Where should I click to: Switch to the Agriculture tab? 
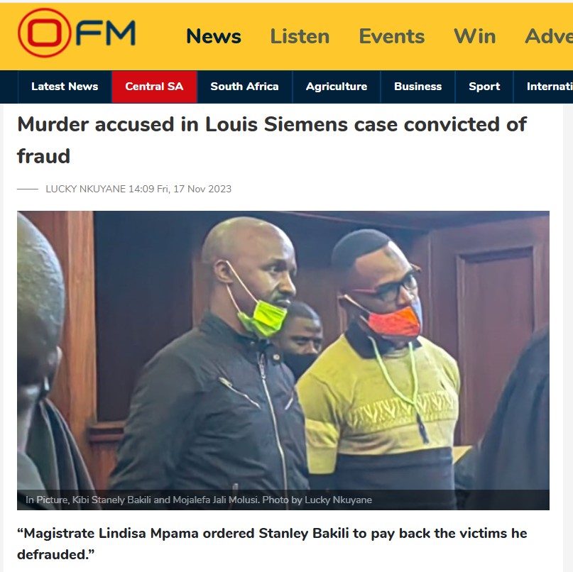pos(336,87)
